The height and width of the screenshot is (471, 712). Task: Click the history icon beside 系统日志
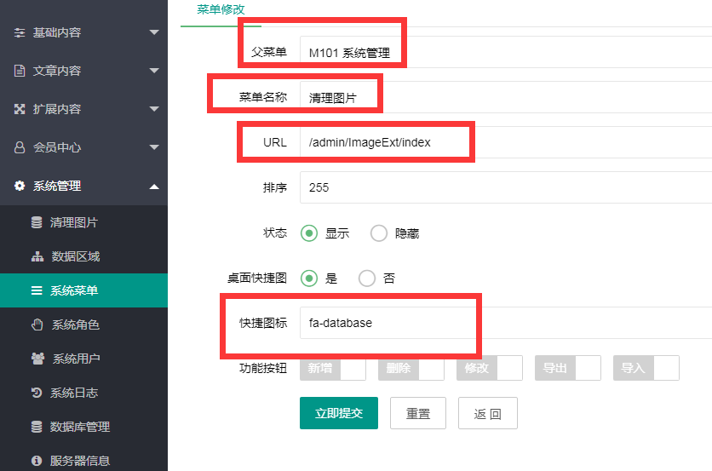click(37, 393)
